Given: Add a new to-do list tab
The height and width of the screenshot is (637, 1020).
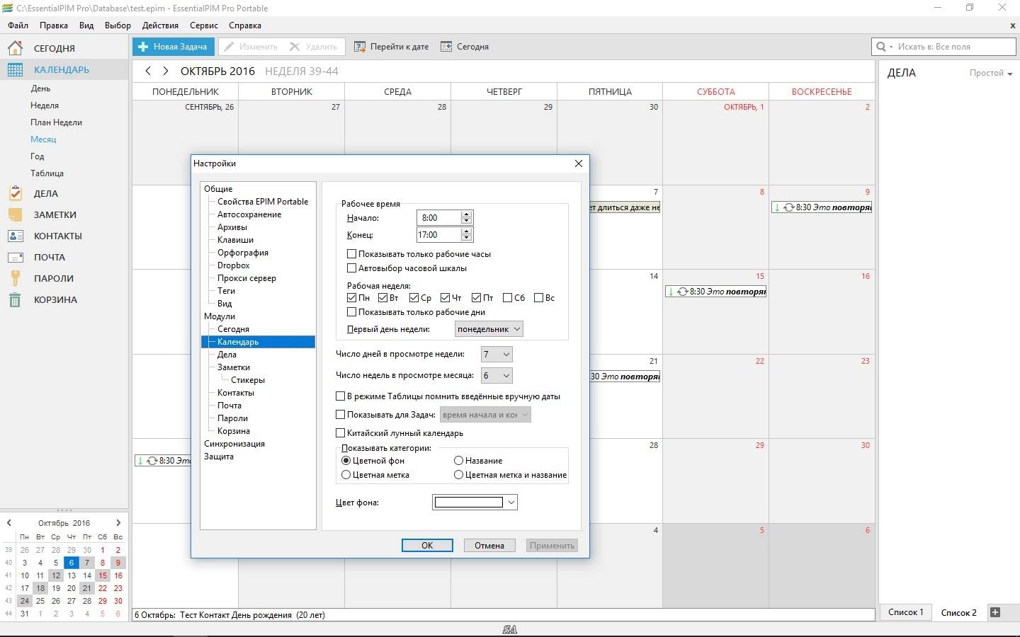Looking at the screenshot, I should coord(995,612).
